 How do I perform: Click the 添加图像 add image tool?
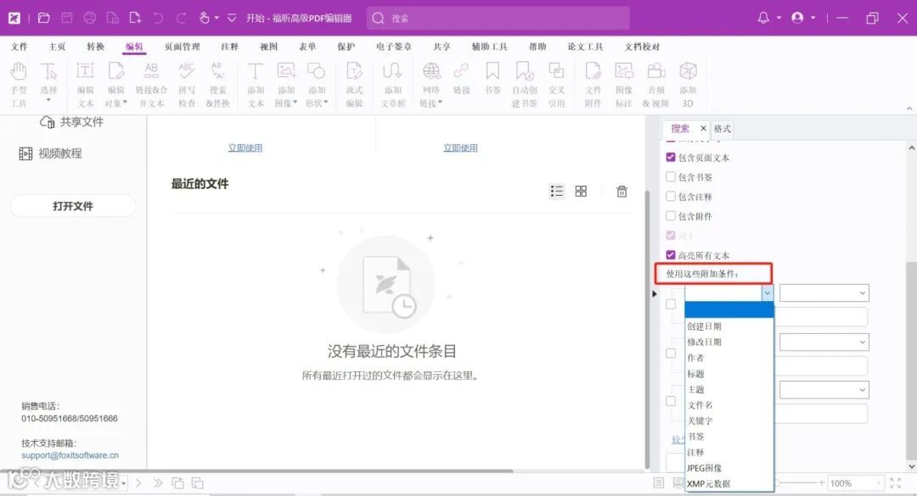pyautogui.click(x=287, y=85)
